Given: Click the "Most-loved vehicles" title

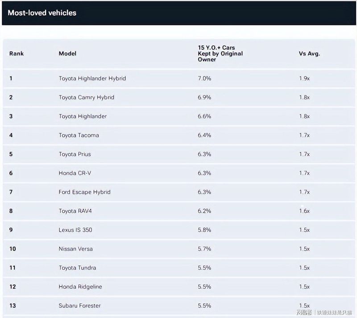Looking at the screenshot, I should (42, 13).
